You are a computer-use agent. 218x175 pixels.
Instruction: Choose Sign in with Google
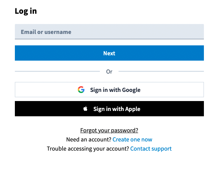[x=109, y=90]
